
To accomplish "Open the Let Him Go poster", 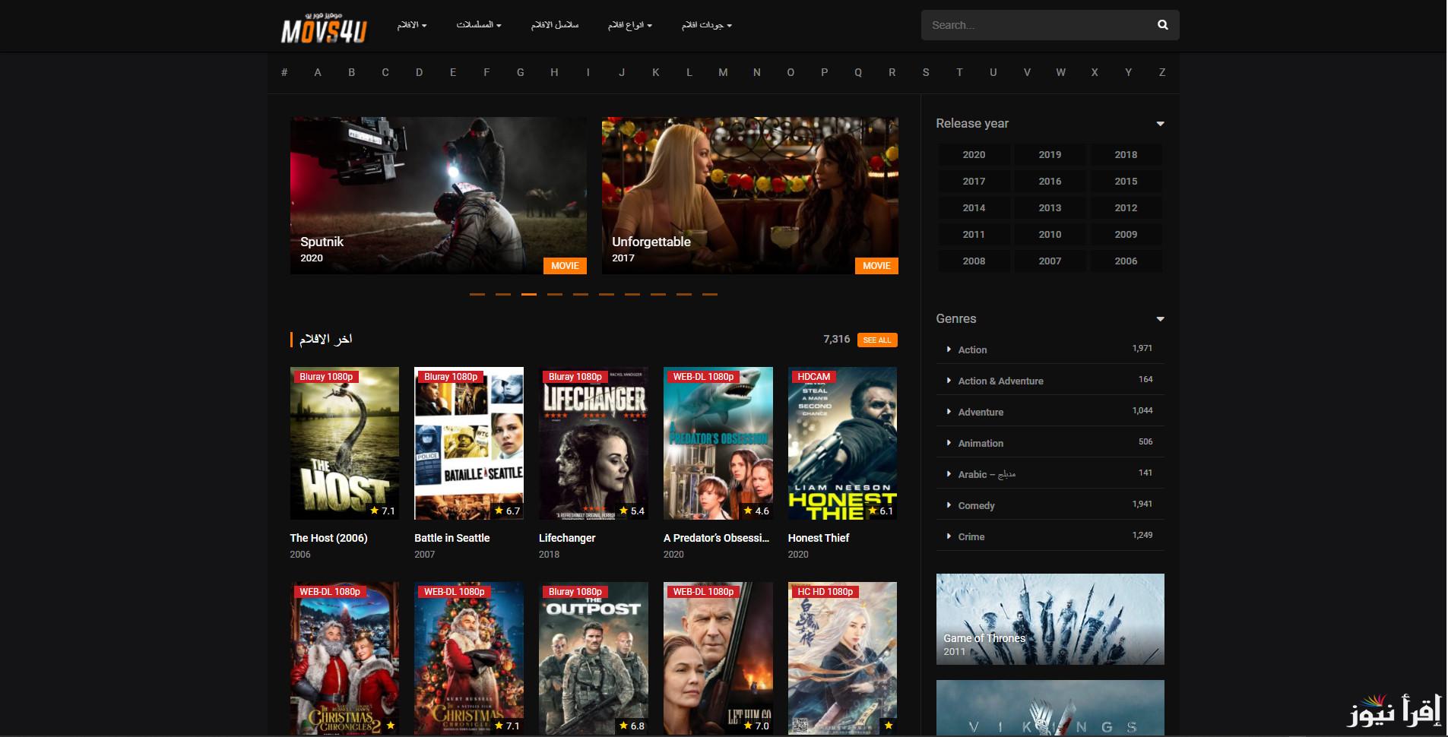I will click(x=718, y=659).
